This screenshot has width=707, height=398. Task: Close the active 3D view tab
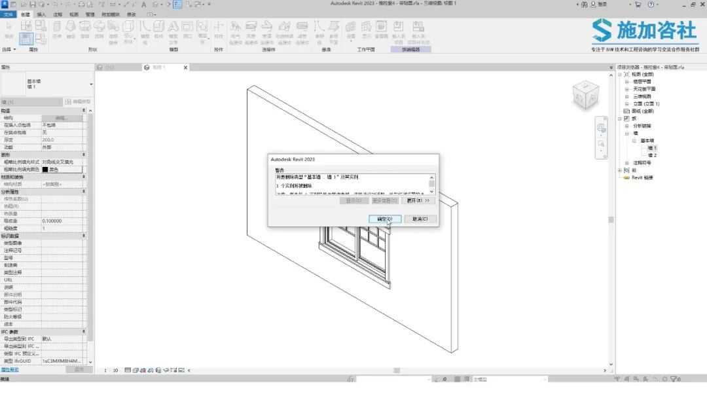185,67
